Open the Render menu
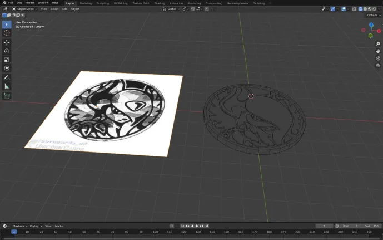Image resolution: width=383 pixels, height=240 pixels. click(29, 3)
